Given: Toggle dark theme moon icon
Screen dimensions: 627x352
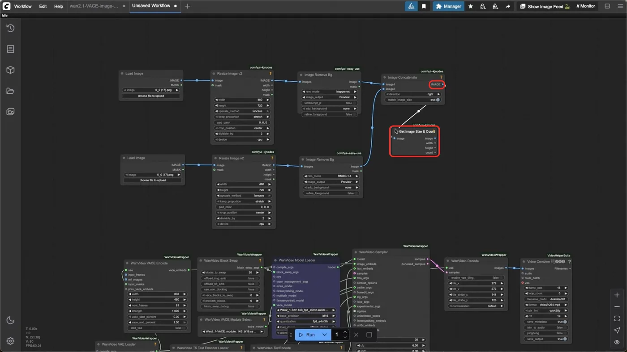Looking at the screenshot, I should point(10,320).
